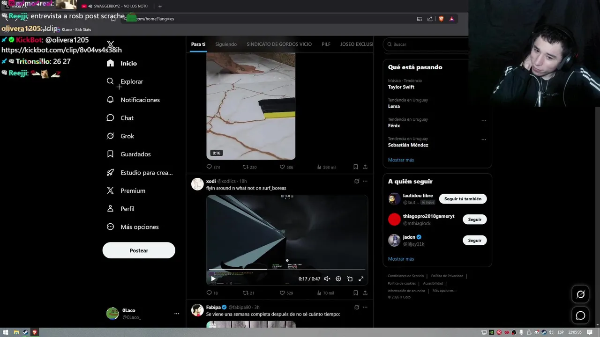Open the Inicio home page
This screenshot has height=337, width=600.
pyautogui.click(x=122, y=63)
